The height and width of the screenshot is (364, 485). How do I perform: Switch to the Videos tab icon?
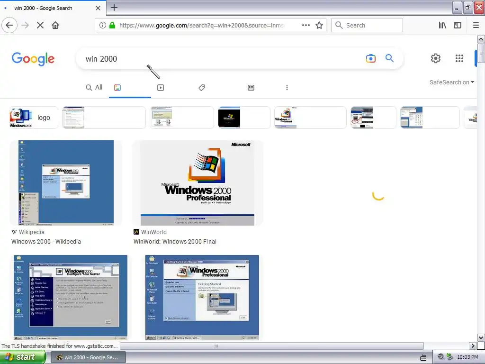tap(161, 88)
